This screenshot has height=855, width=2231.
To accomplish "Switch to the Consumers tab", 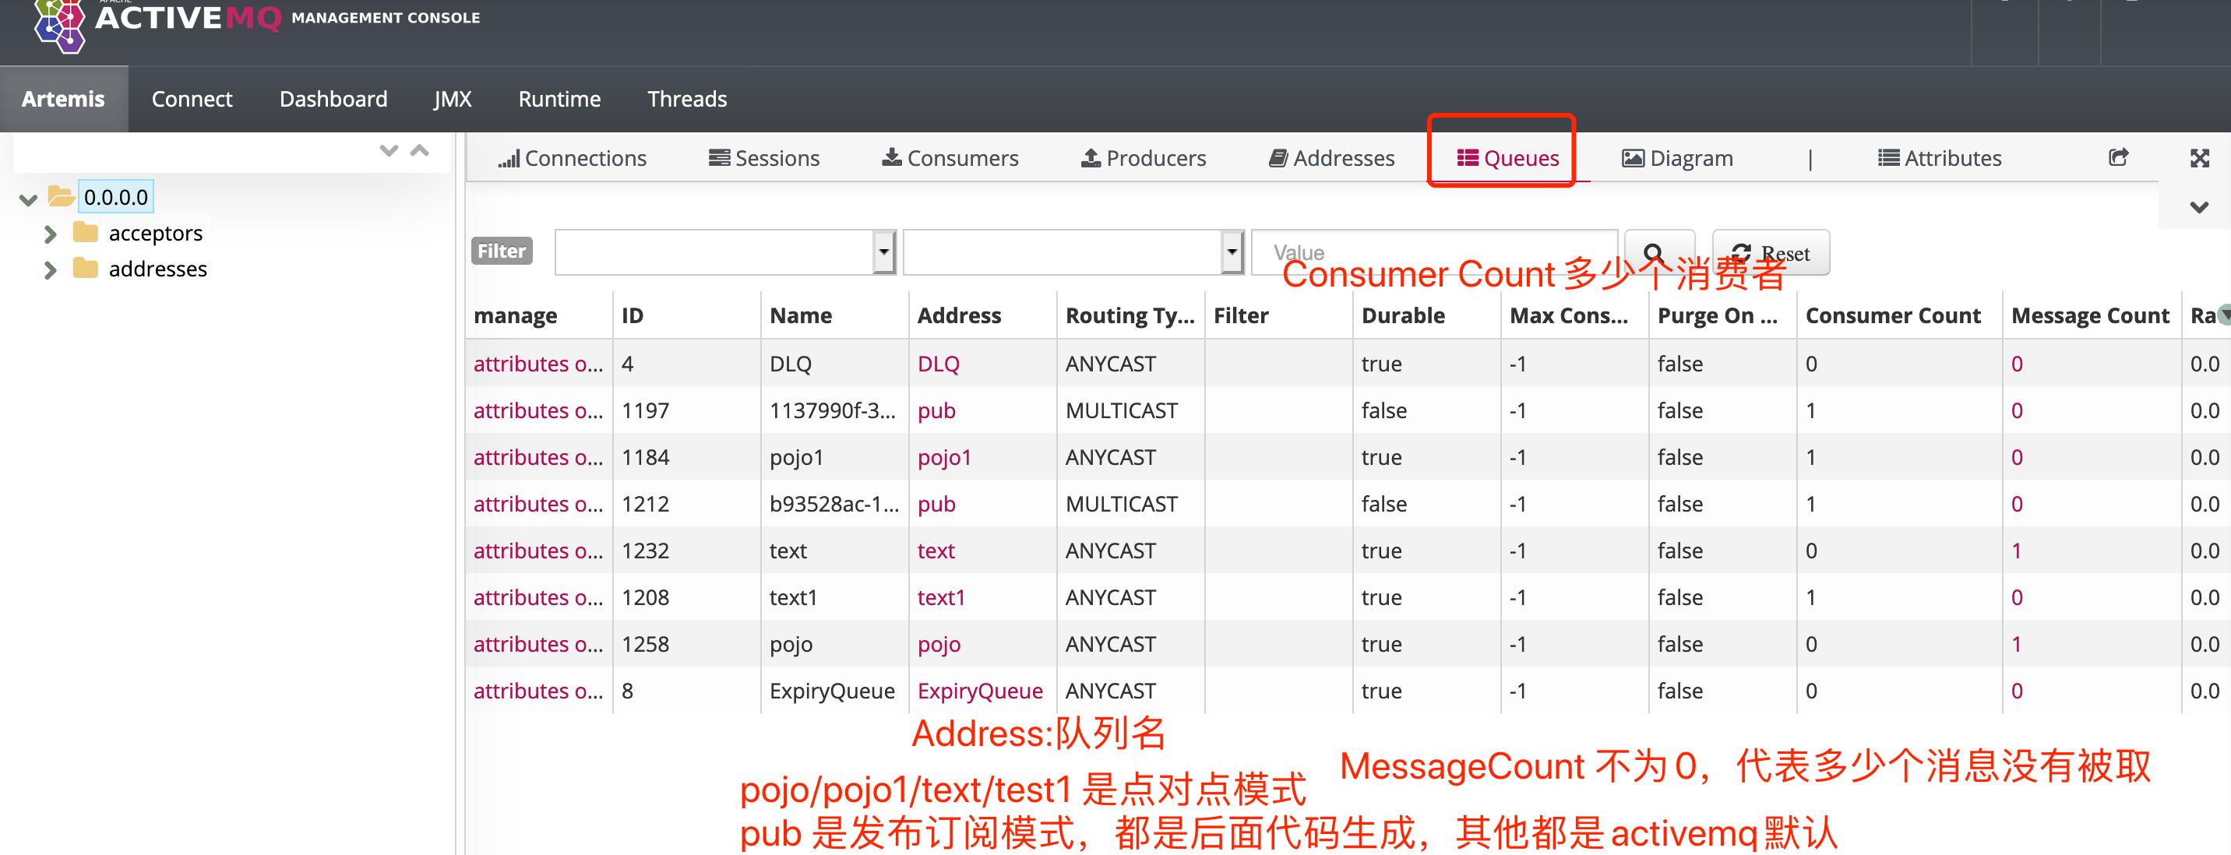I will pyautogui.click(x=950, y=158).
